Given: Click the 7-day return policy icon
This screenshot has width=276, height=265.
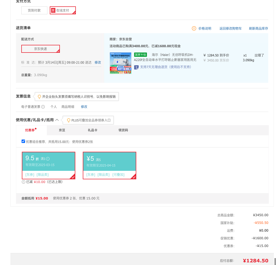Looking at the screenshot, I should point(136,67).
